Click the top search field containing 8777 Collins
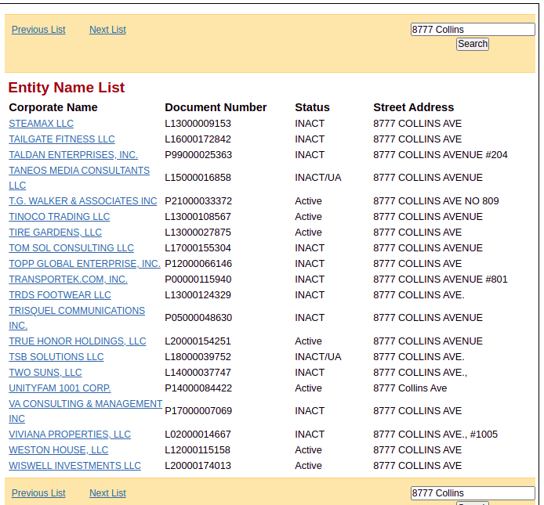Viewport: 544px width, 505px height. click(473, 30)
